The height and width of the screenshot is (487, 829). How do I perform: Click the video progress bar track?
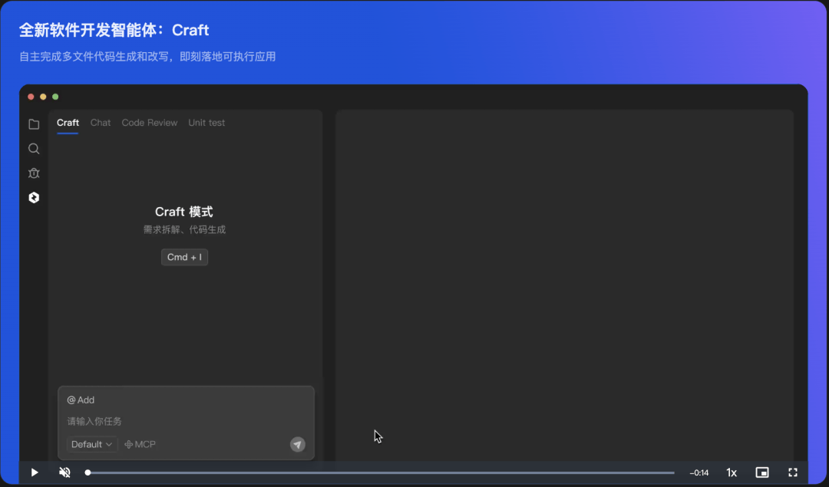coord(384,472)
